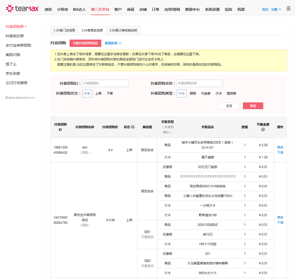Viewport: 295px width, 279px height.
Task: Open 抖音团购券 in sidebar
Action: [15, 27]
